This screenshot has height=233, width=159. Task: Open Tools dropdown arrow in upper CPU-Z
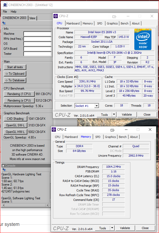(x=114, y=115)
